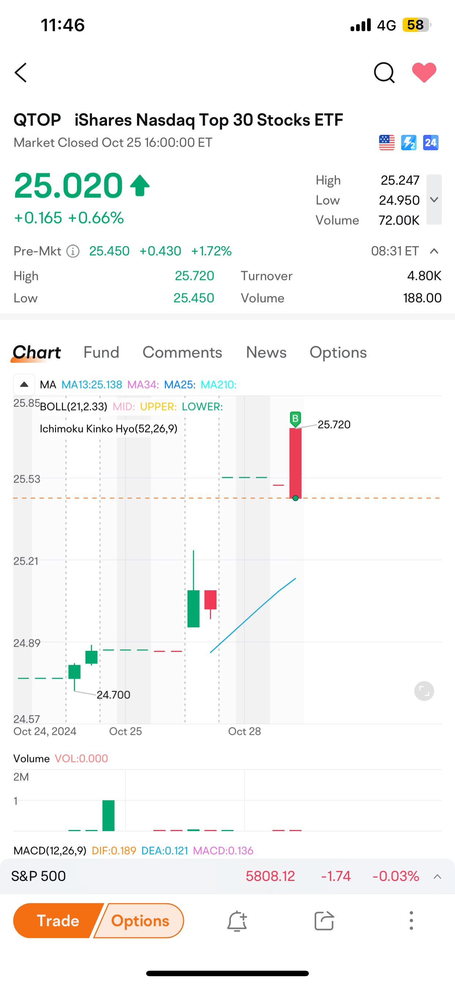The image size is (455, 985).
Task: Expand the S&P 500 index bar
Action: [x=437, y=877]
